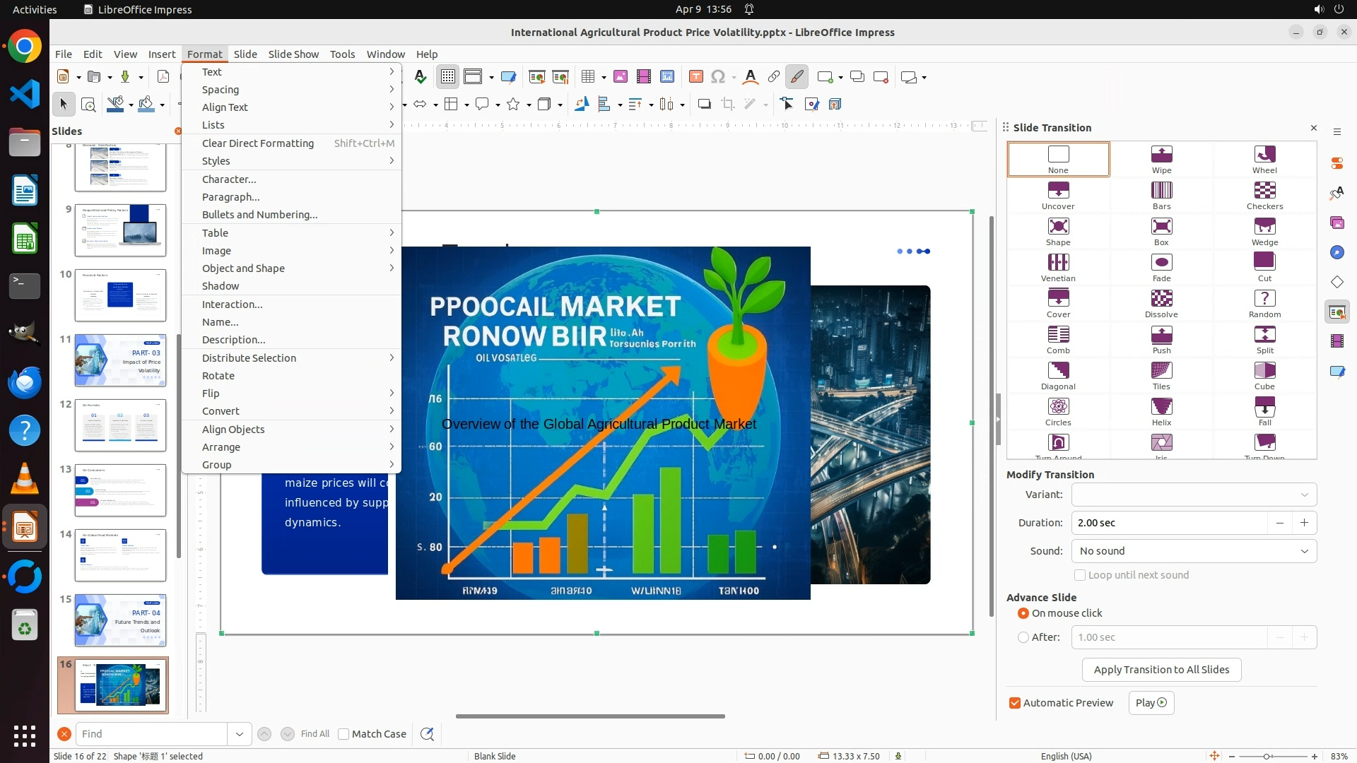This screenshot has height=763, width=1357.
Task: Select slide 12 thumbnail in Slides panel
Action: click(120, 425)
